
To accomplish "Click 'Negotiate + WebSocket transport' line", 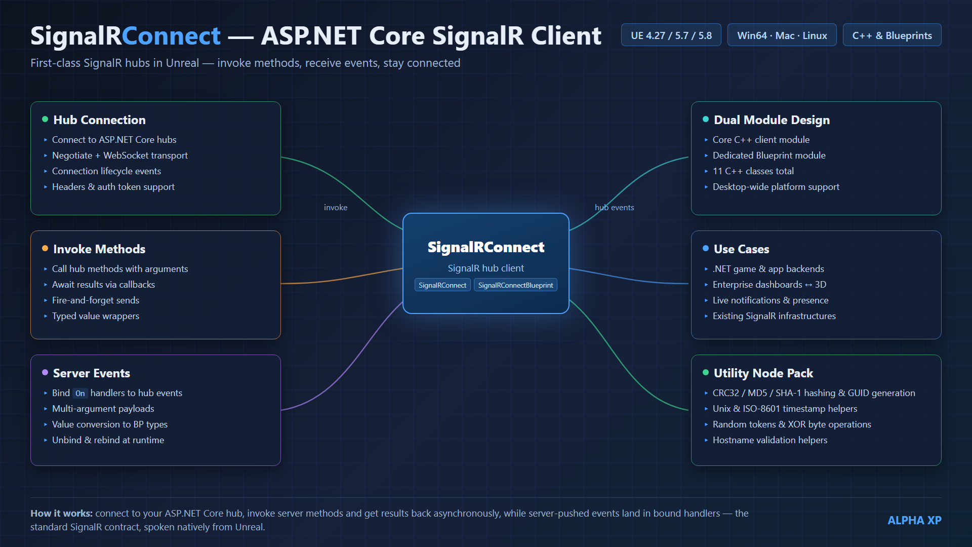I will [120, 155].
